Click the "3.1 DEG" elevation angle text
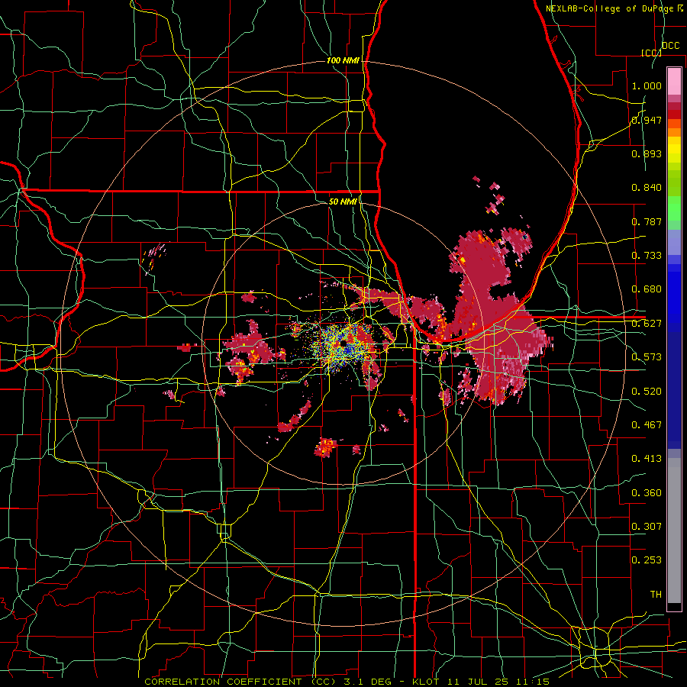Viewport: 687px width, 687px height. (369, 682)
